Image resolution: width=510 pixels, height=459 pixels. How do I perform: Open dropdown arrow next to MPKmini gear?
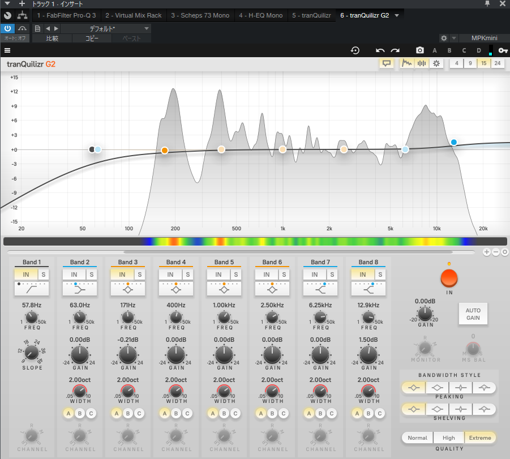[x=454, y=38]
